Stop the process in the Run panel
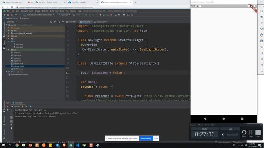Screen dimensions: 264x148 pyautogui.click(x=7, y=106)
